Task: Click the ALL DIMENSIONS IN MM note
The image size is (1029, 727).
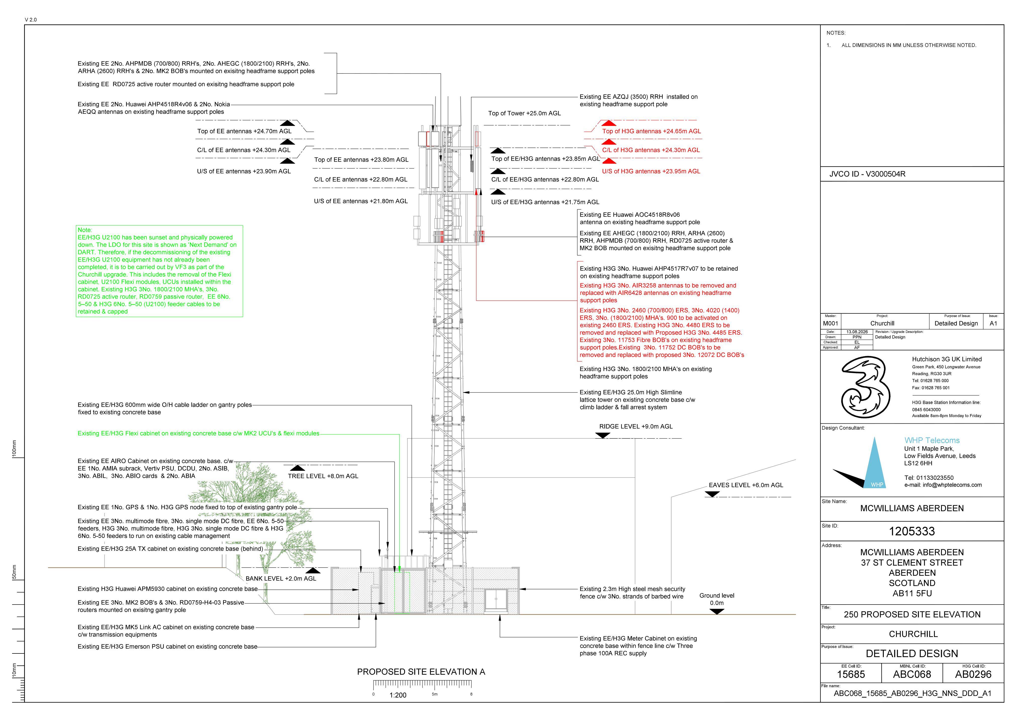Action: [x=909, y=45]
